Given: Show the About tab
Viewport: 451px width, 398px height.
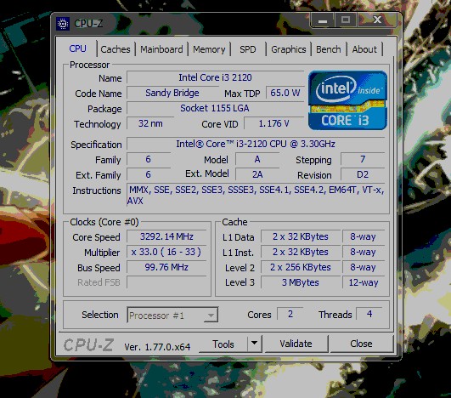Looking at the screenshot, I should tap(364, 49).
